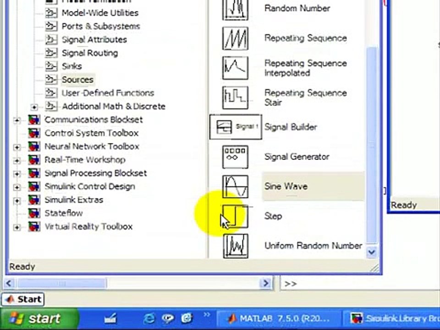The image size is (440, 330).
Task: Open the MATLAB Start button menu
Action: (x=23, y=299)
